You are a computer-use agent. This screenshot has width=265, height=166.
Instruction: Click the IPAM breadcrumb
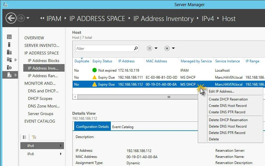point(54,18)
